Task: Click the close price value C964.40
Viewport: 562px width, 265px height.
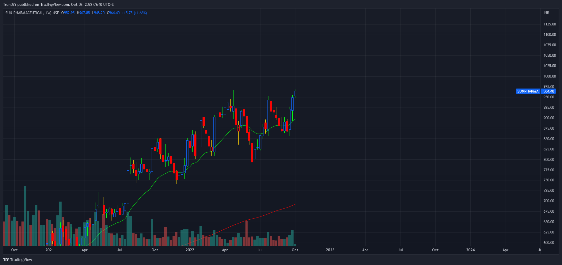Action: pyautogui.click(x=113, y=13)
